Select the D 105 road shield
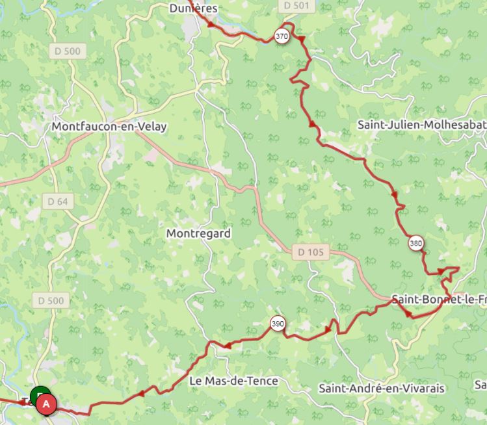Image resolution: width=487 pixels, height=425 pixels. [x=311, y=252]
